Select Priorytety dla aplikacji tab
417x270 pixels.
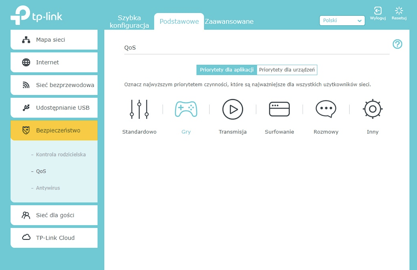pos(227,70)
